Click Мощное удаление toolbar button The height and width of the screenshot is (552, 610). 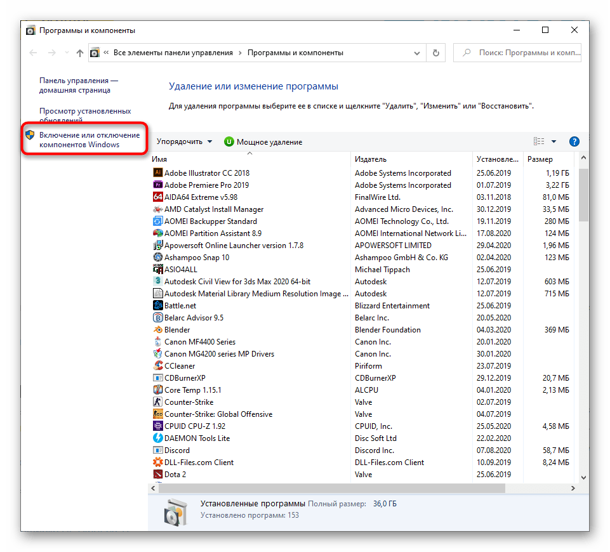(263, 142)
